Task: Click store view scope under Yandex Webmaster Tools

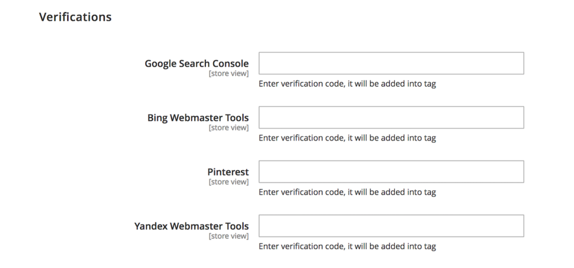Action: click(229, 236)
